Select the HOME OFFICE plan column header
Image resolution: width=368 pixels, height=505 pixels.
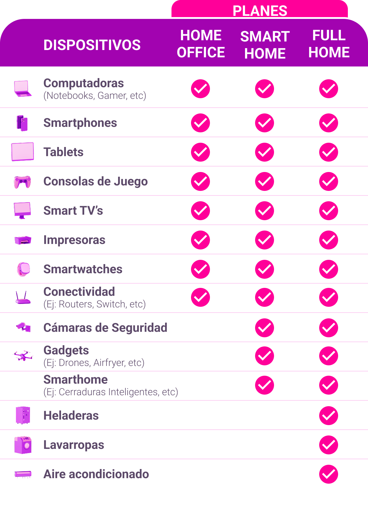coord(201,44)
